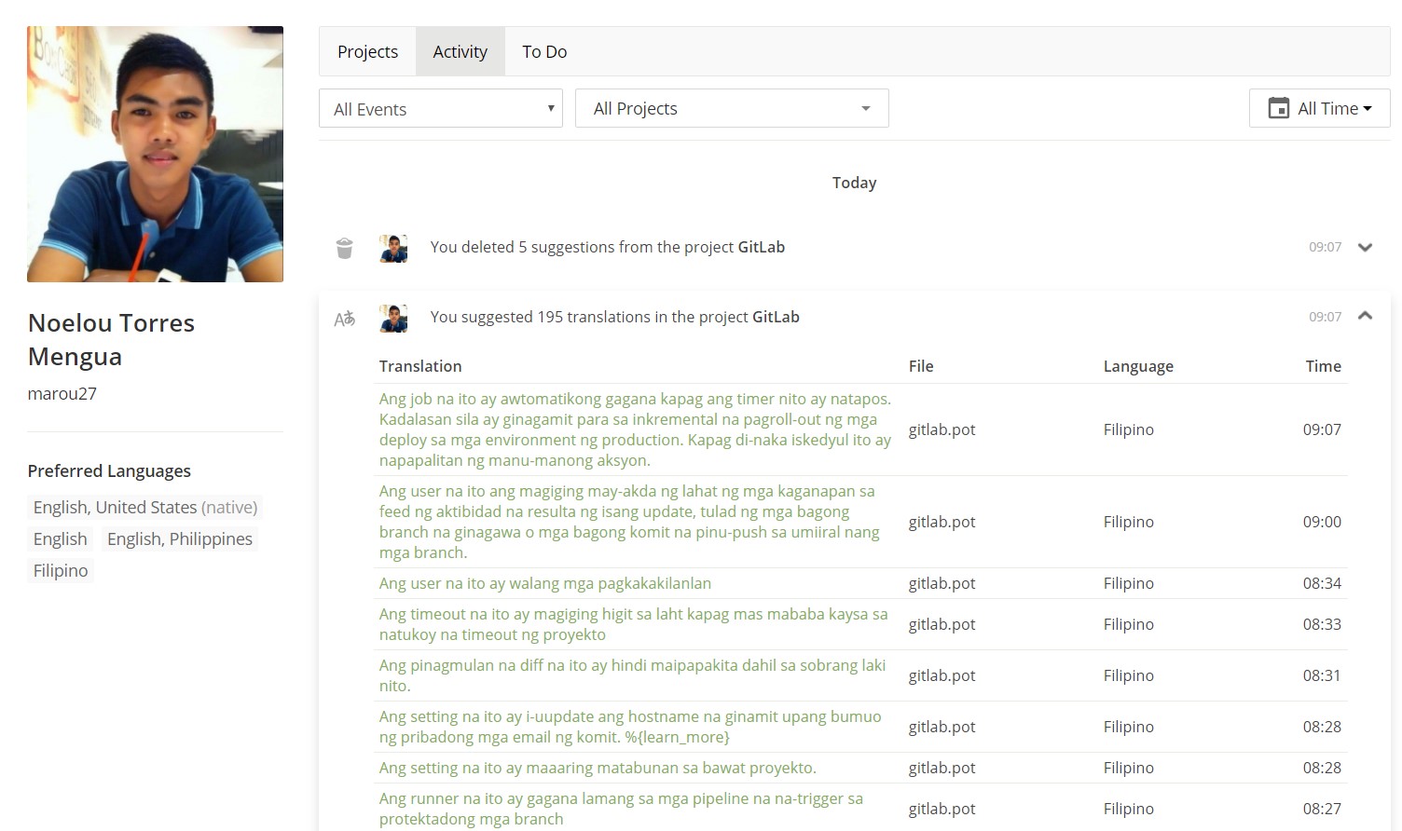Click the 'Translation' column header
The image size is (1402, 831).
point(420,366)
